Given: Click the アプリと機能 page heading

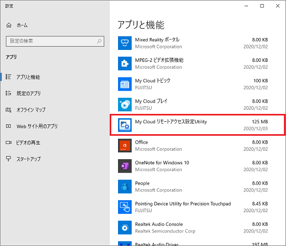Looking at the screenshot, I should [x=141, y=25].
